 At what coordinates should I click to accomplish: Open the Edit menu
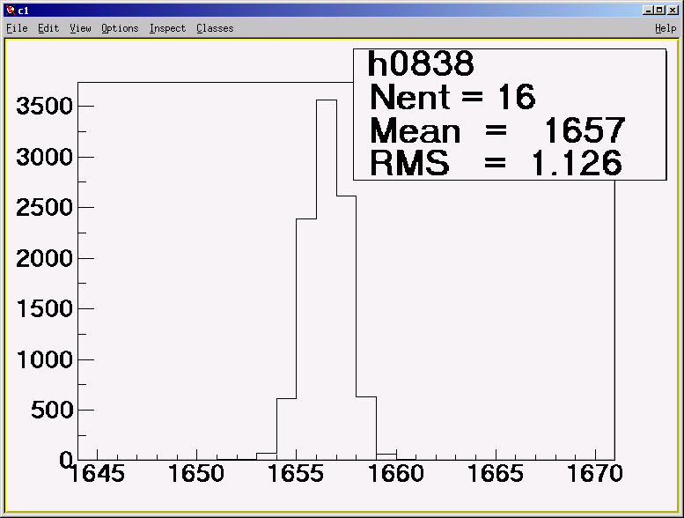coord(48,28)
